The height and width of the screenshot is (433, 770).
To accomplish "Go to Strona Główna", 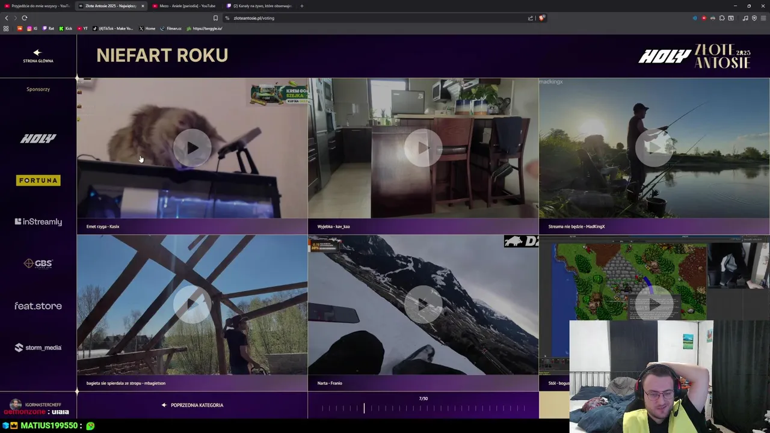I will pyautogui.click(x=38, y=56).
